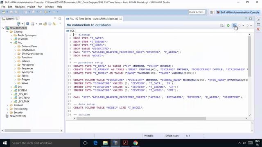
Task: Maximize the SQL editor area
Action: point(251,18)
